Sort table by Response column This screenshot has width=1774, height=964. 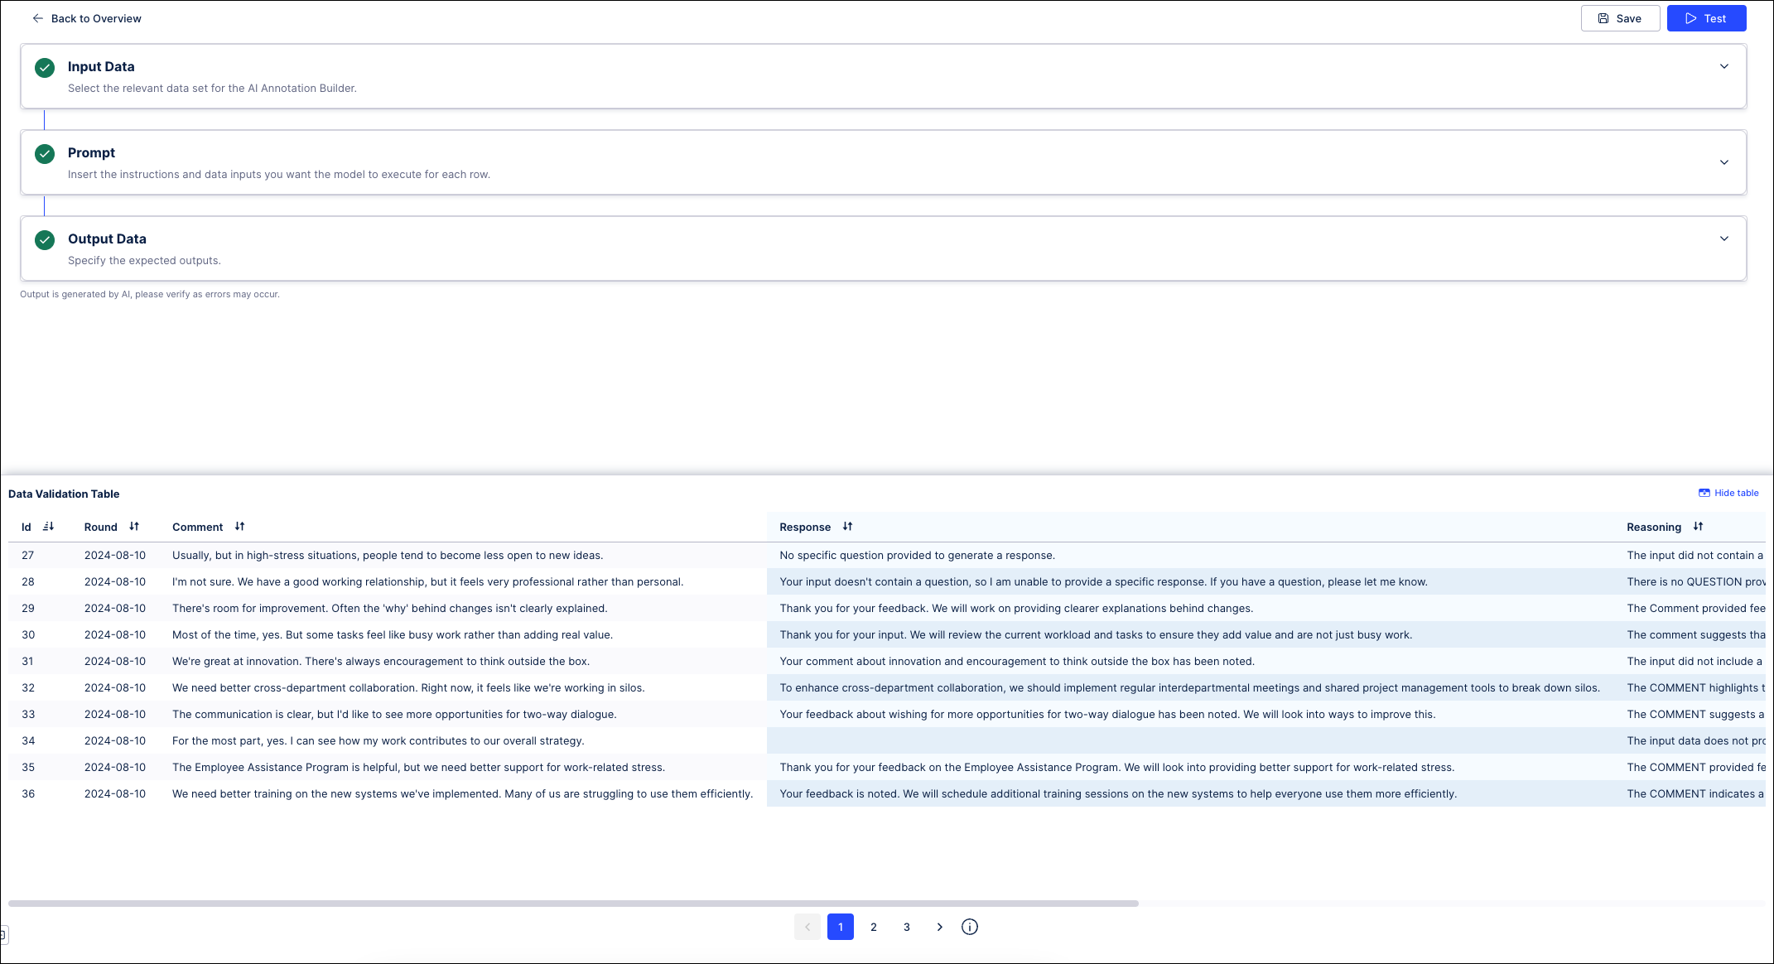coord(847,527)
